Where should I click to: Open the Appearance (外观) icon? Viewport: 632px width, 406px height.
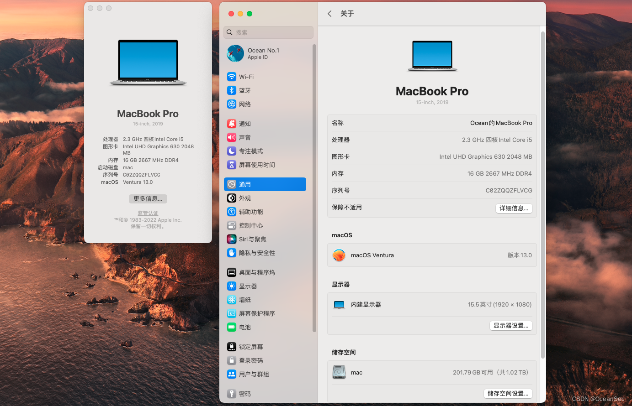coord(232,198)
